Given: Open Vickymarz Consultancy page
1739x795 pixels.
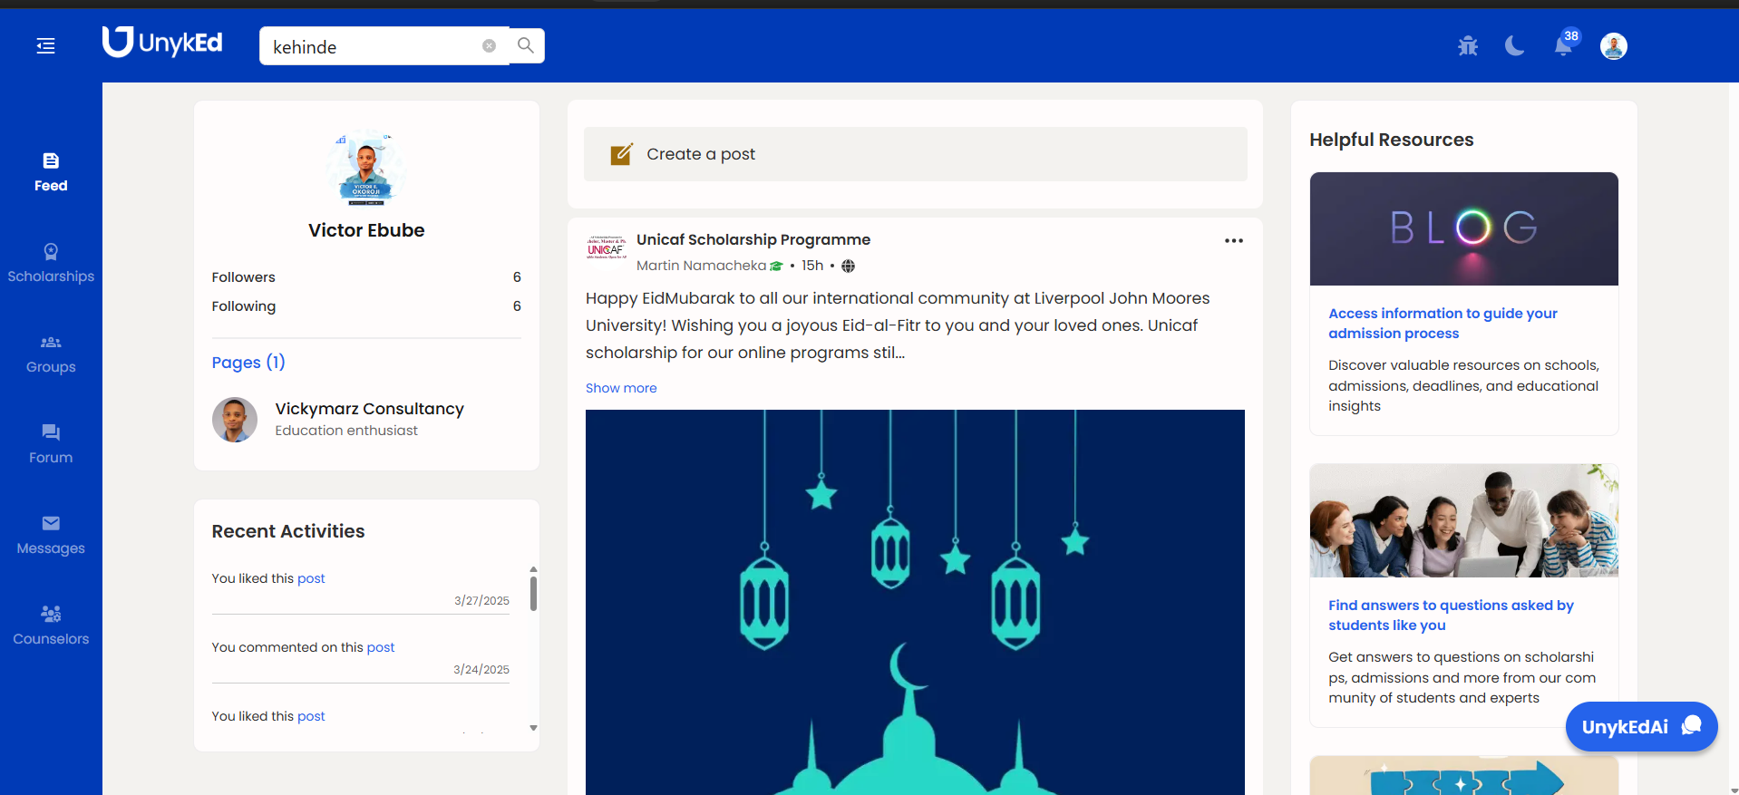Looking at the screenshot, I should point(369,409).
